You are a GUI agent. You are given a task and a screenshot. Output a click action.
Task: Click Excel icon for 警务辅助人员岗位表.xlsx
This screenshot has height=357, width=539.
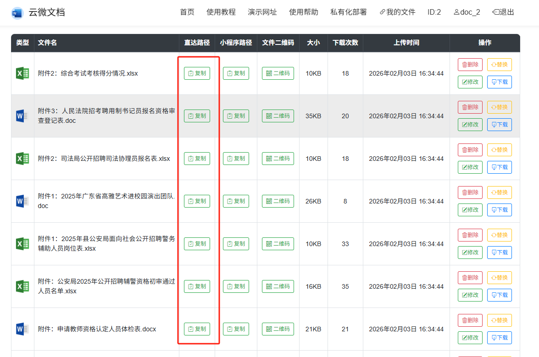coord(22,244)
